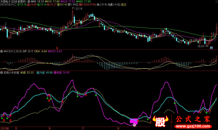This screenshot has height=130, width=218.
Task: Select the 长线 value label
Action: (x=27, y=73)
